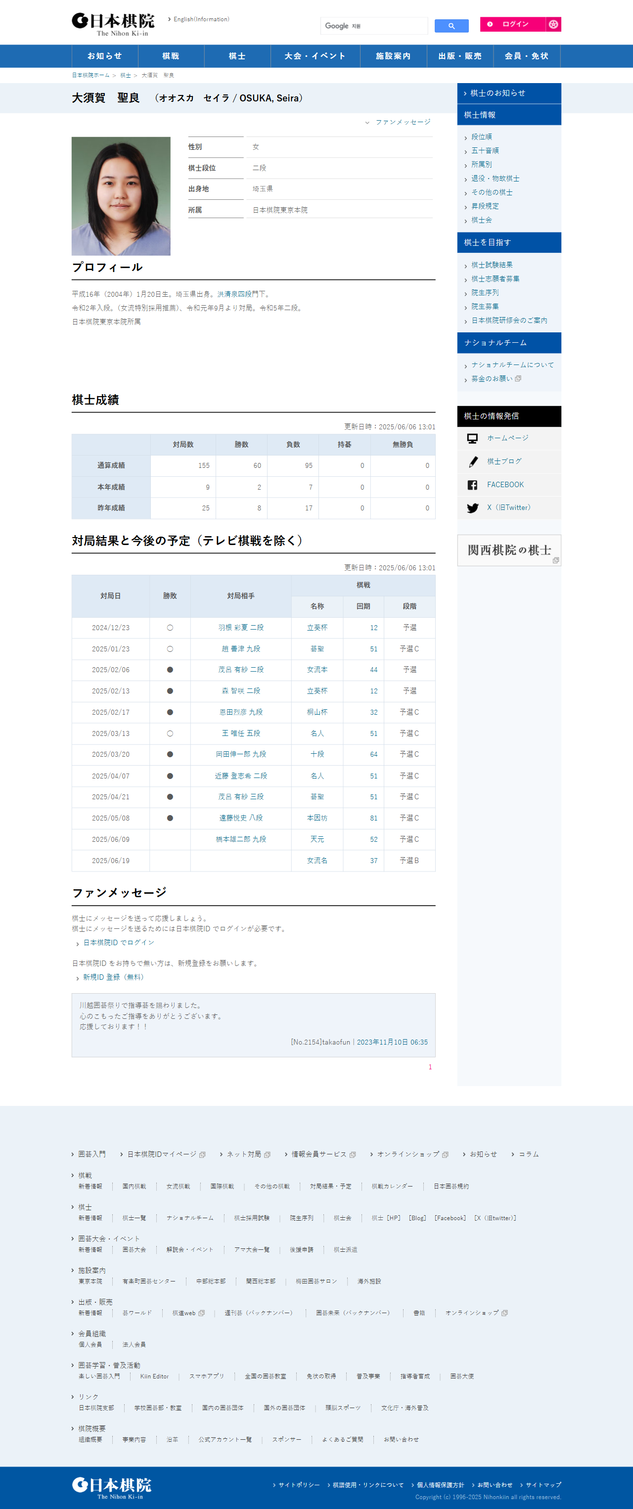
Task: Click the pen icon for 棋士ブログ
Action: pos(473,461)
